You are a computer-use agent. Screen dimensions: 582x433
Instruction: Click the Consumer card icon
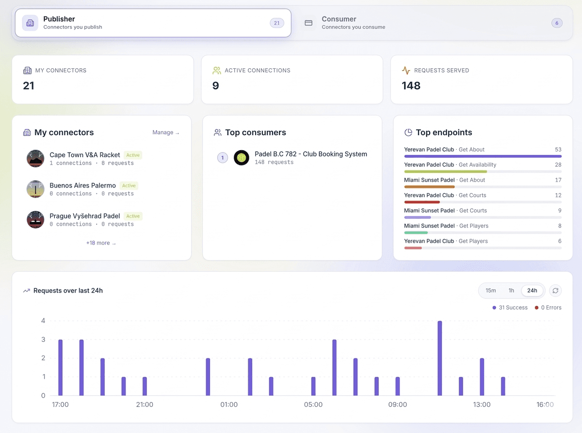(x=308, y=23)
